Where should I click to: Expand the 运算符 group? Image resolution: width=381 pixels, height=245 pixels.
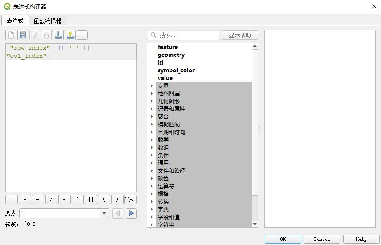tap(152, 186)
